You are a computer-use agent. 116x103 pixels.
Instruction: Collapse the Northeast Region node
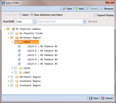[8, 38]
